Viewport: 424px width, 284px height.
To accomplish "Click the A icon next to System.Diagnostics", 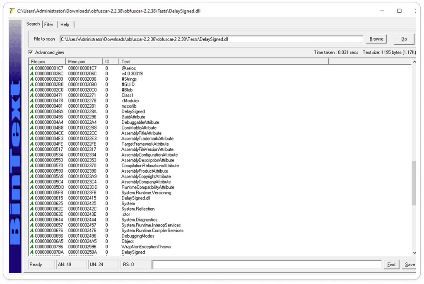I will 31,219.
